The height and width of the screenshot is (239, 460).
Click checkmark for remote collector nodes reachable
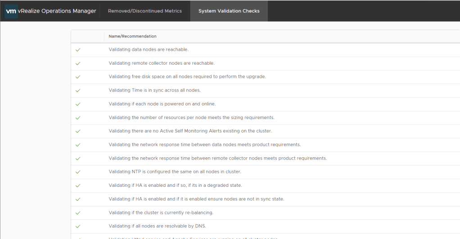point(78,63)
